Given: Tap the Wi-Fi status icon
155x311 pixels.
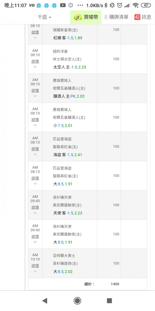Looking at the screenshot, I should pos(136,5).
